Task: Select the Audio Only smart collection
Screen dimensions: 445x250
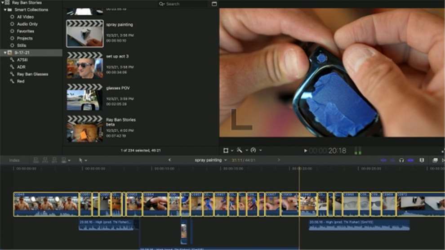Action: (27, 24)
